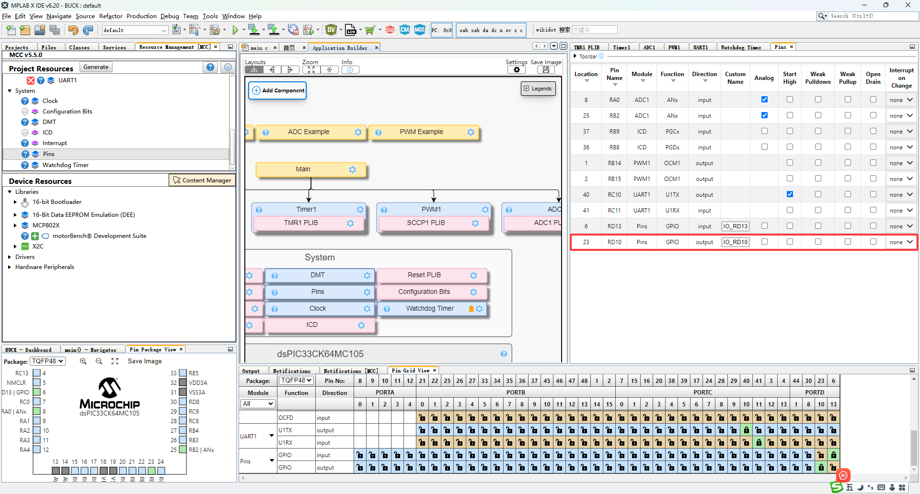
Task: Click the New File toolbar icon
Action: [11, 30]
